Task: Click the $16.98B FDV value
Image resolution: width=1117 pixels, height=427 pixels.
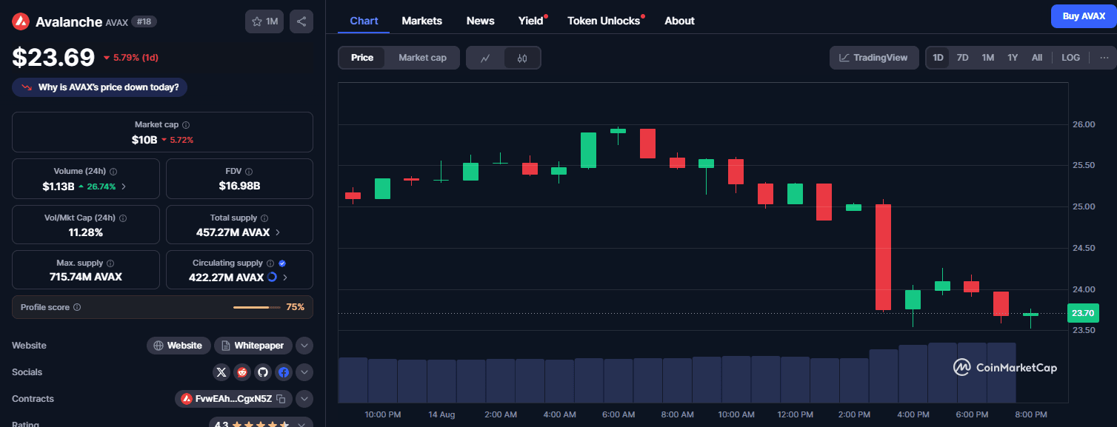Action: pos(239,186)
